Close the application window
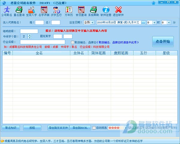This screenshot has height=144, width=180. [x=175, y=2]
